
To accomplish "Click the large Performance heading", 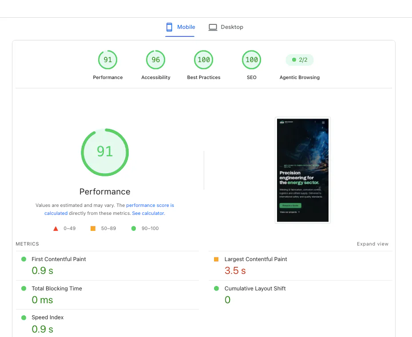I will point(105,192).
